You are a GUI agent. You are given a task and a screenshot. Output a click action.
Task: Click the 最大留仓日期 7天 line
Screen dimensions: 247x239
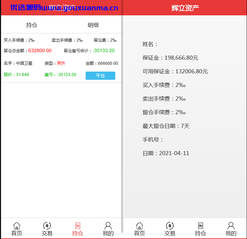coord(166,126)
